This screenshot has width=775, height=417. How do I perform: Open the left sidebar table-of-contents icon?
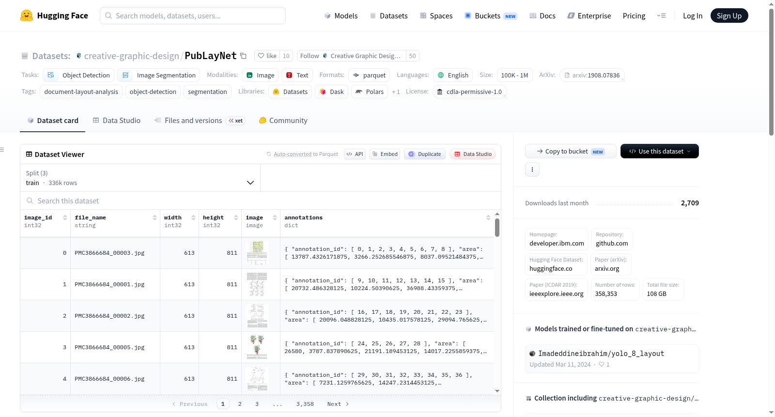point(2,150)
